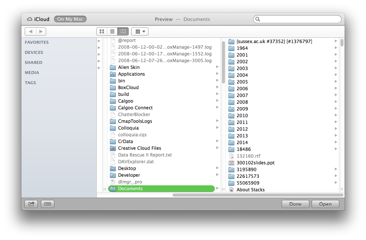The image size is (366, 240).
Task: Click the right column vertical scrollbar
Action: (x=342, y=43)
